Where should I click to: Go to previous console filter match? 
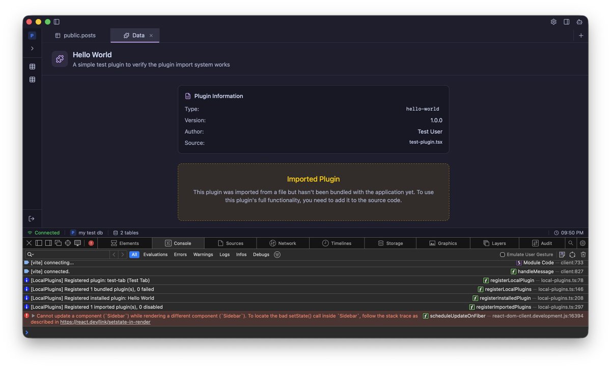coord(114,254)
